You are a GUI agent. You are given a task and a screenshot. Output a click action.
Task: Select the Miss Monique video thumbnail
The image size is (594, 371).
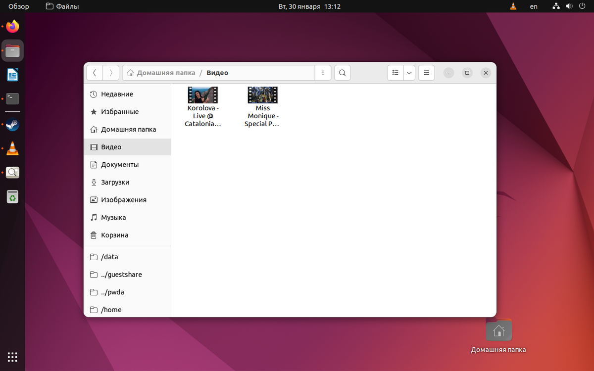click(262, 95)
